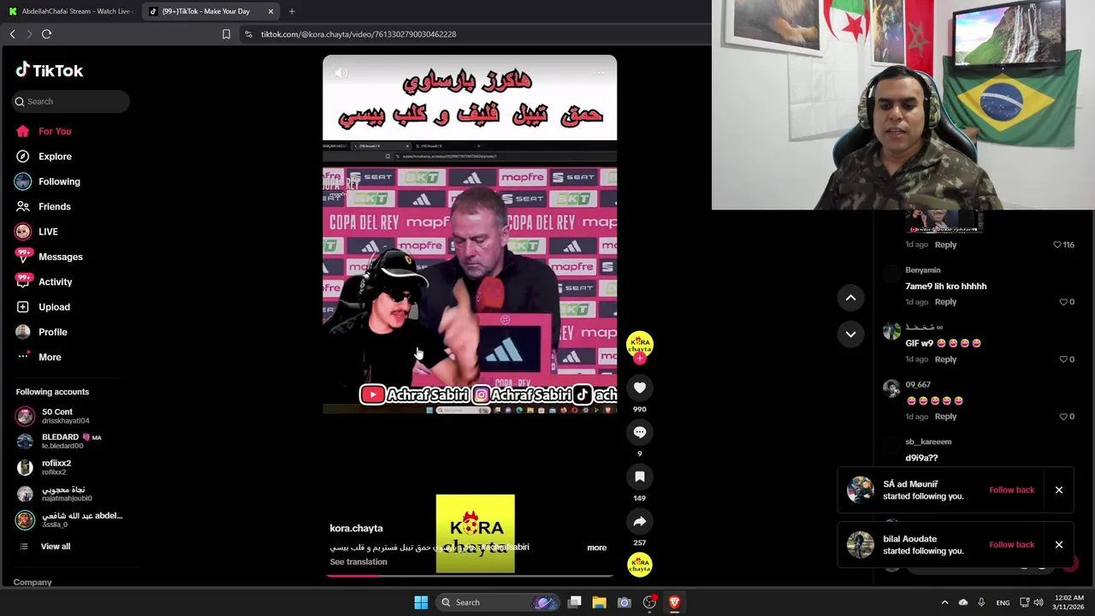
Task: Bookmark page icon in address bar
Action: pos(226,34)
